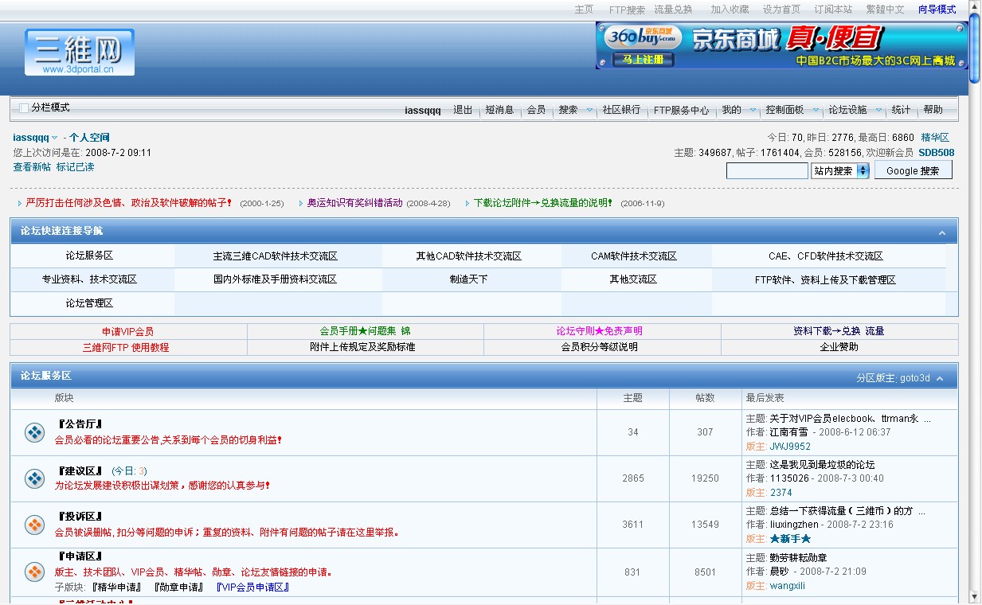Open the 会员 menu item
Viewport: 982px width, 605px height.
(536, 110)
